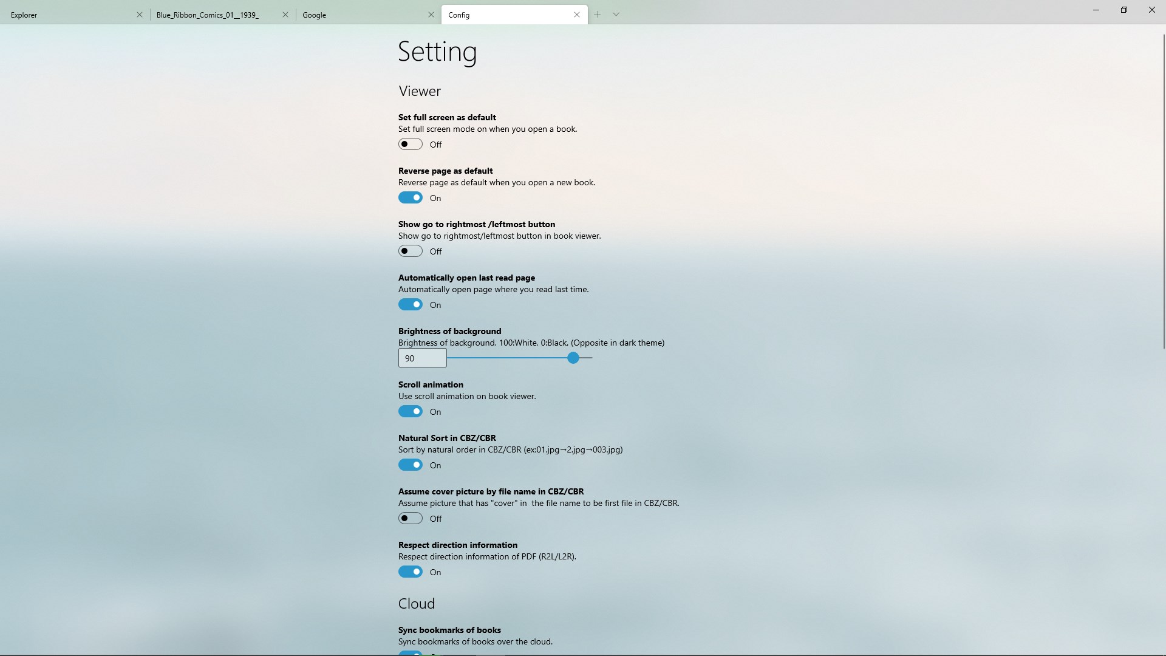The width and height of the screenshot is (1166, 656).
Task: Close the Google tab
Action: 431,15
